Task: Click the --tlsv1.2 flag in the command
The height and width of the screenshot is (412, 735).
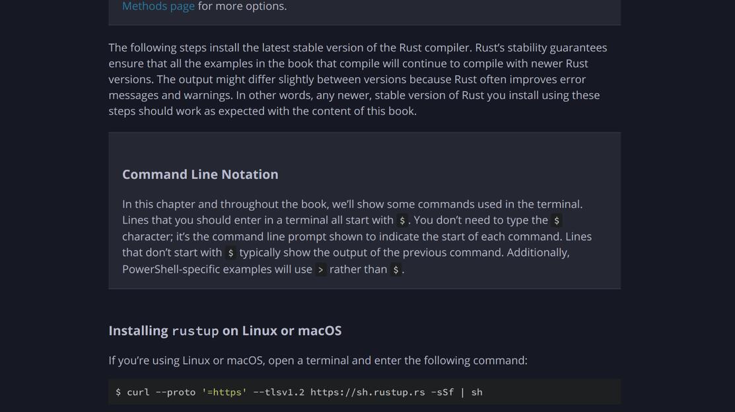Action: [x=279, y=392]
